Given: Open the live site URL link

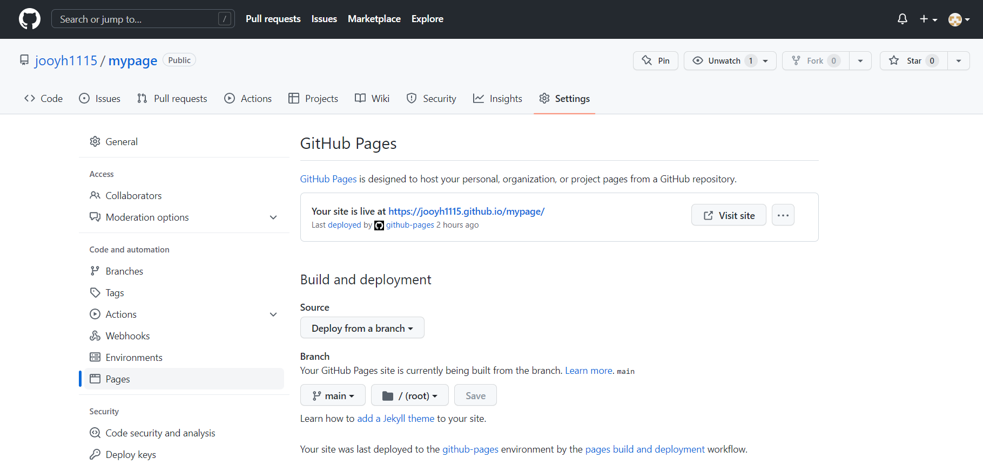Looking at the screenshot, I should [466, 211].
